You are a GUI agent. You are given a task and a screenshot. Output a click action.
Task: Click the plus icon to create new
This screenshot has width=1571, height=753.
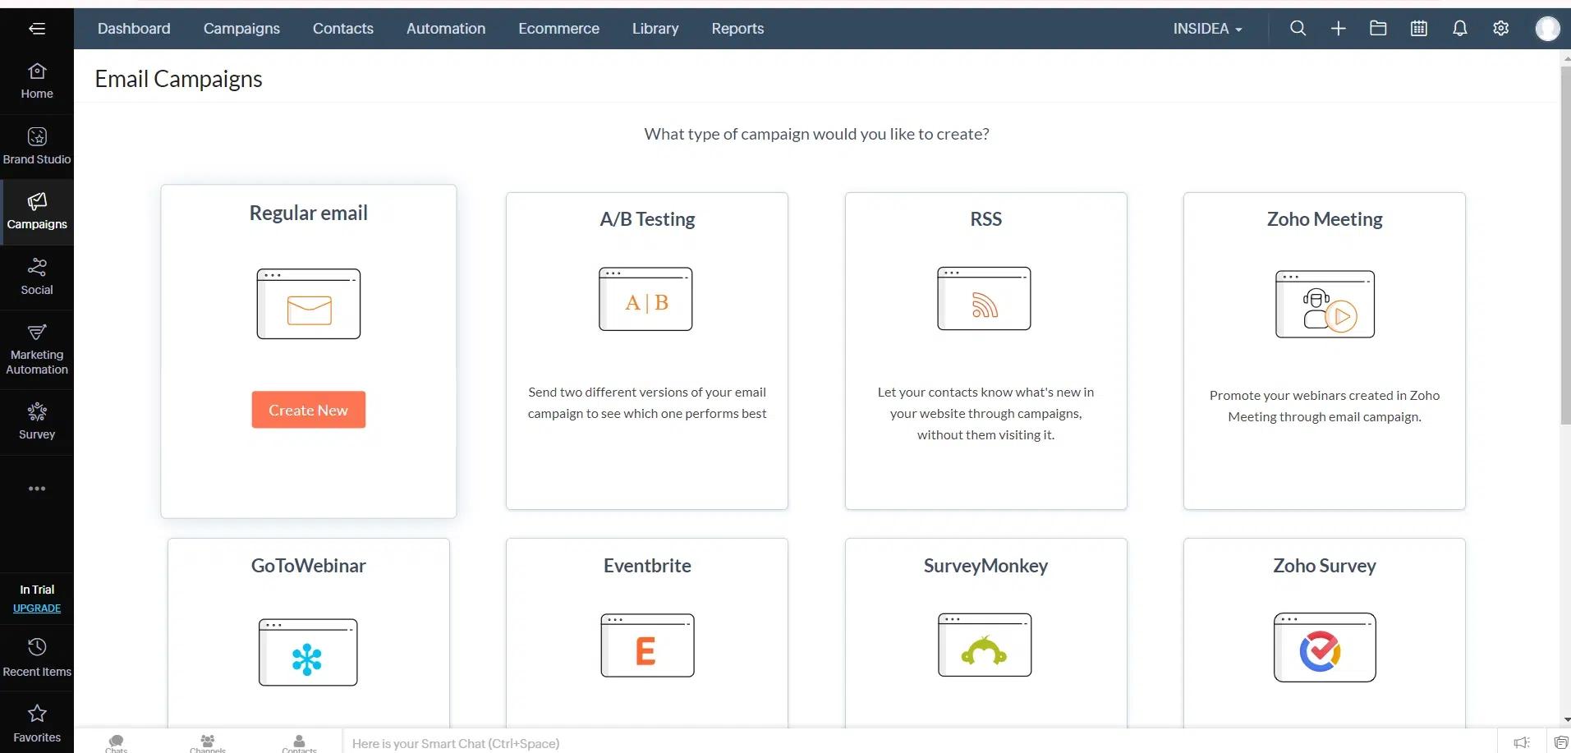1338,29
